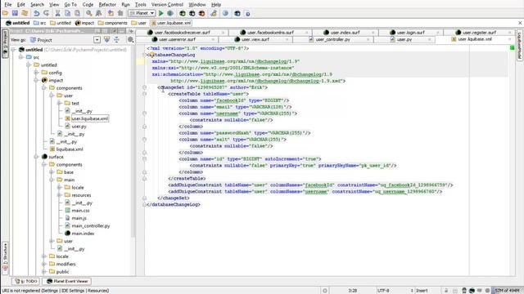Collapse the impact folder in tree
The image size is (524, 294).
(36, 80)
